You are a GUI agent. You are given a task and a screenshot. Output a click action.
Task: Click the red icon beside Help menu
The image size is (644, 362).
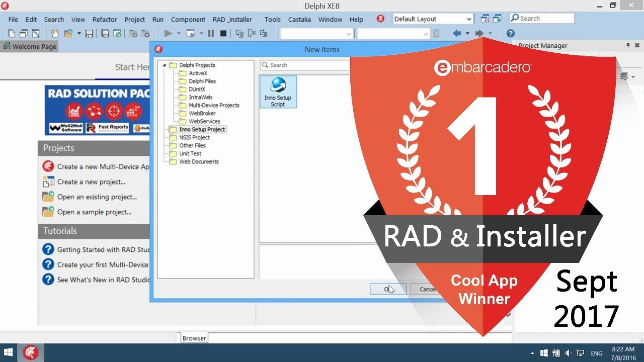380,19
